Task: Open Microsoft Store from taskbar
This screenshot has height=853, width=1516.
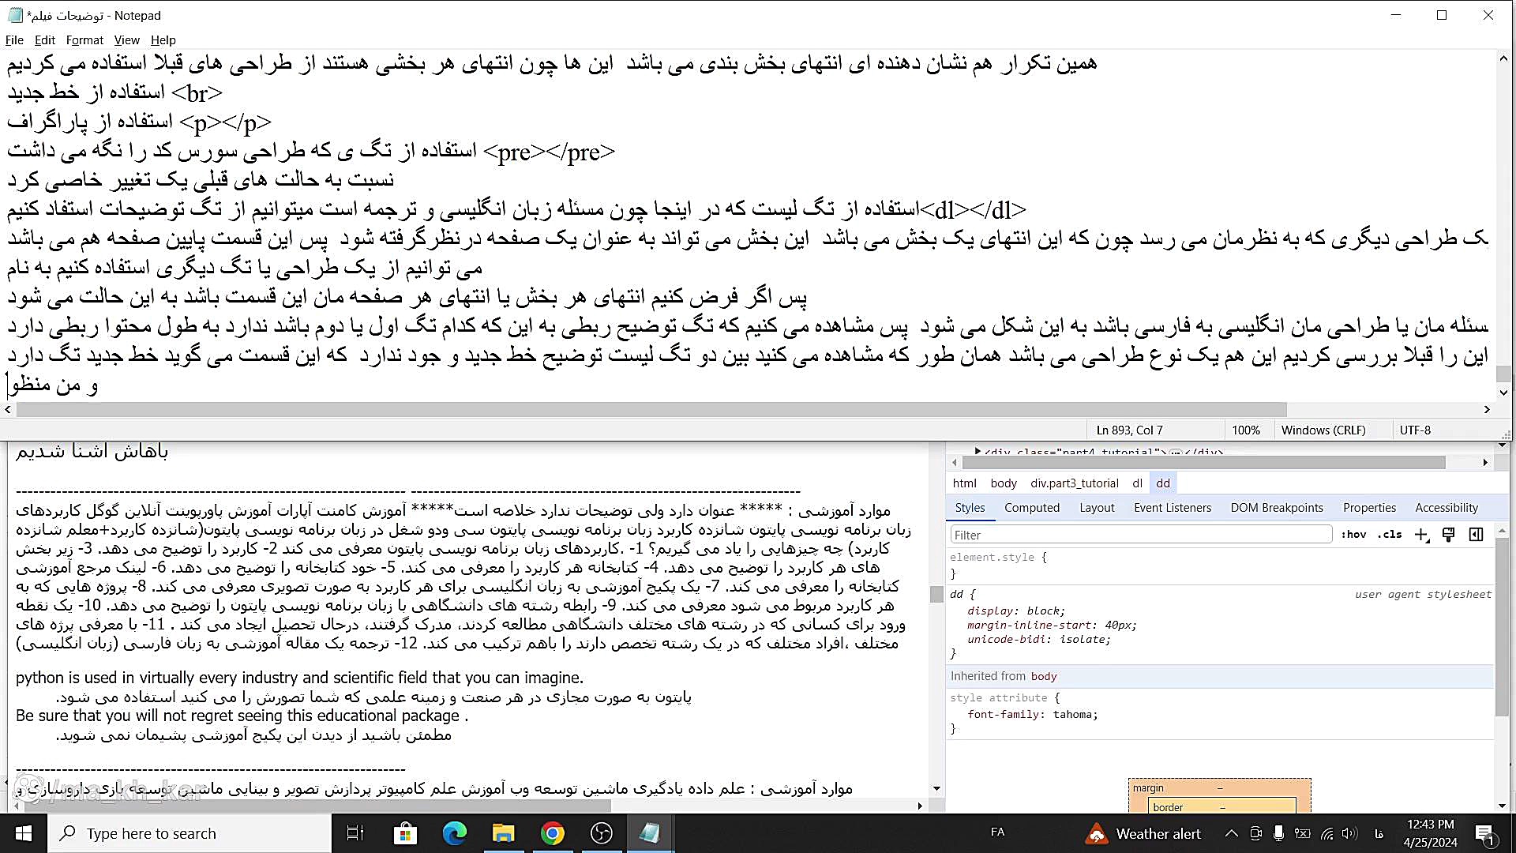Action: click(405, 833)
